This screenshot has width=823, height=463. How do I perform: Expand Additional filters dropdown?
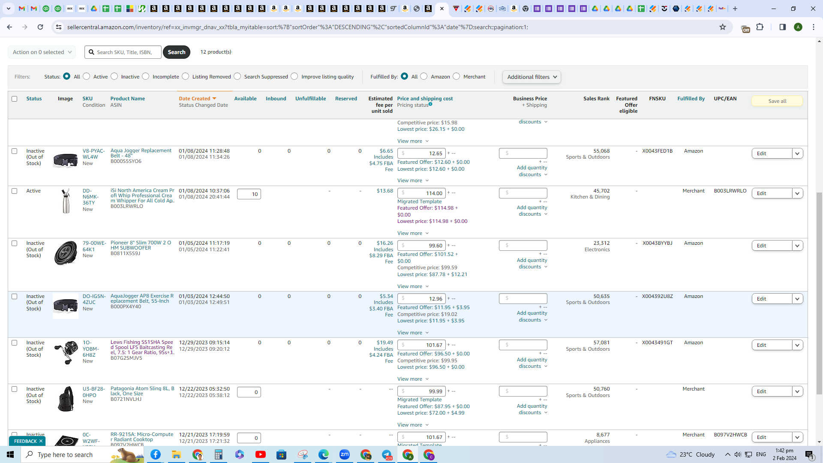(x=532, y=77)
